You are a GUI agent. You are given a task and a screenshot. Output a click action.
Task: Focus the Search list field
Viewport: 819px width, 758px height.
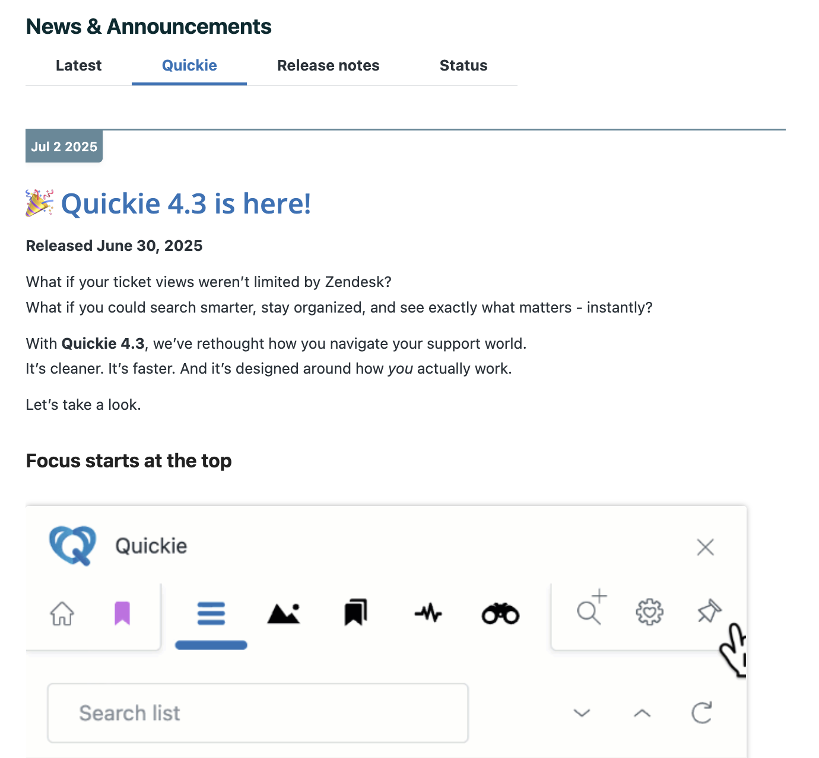258,713
